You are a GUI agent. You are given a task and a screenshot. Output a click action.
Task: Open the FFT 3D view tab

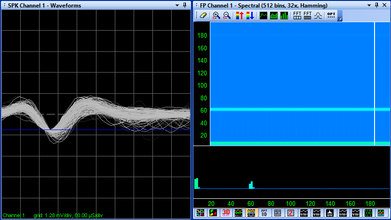[264, 213]
